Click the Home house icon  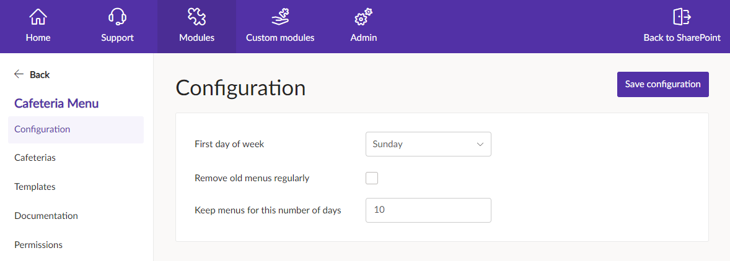click(x=38, y=17)
